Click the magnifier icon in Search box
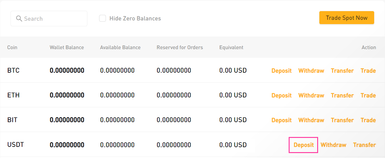This screenshot has width=385, height=158. pos(19,19)
